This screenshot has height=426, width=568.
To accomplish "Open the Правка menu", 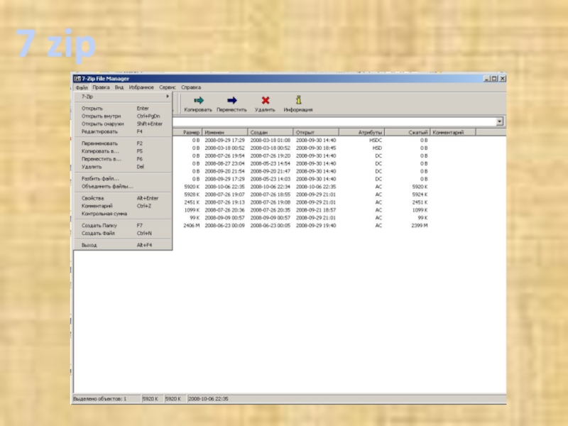I will point(101,87).
